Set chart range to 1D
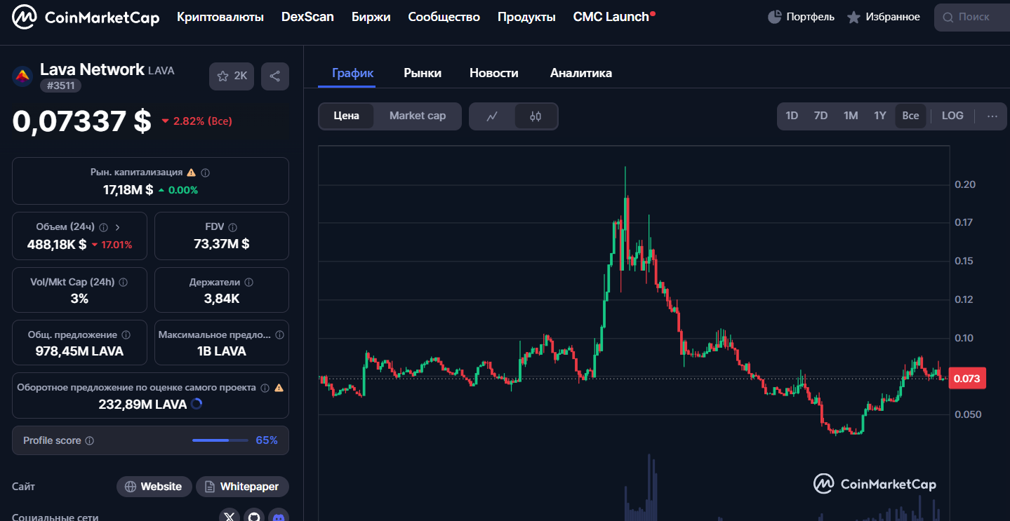This screenshot has height=521, width=1010. [x=792, y=116]
